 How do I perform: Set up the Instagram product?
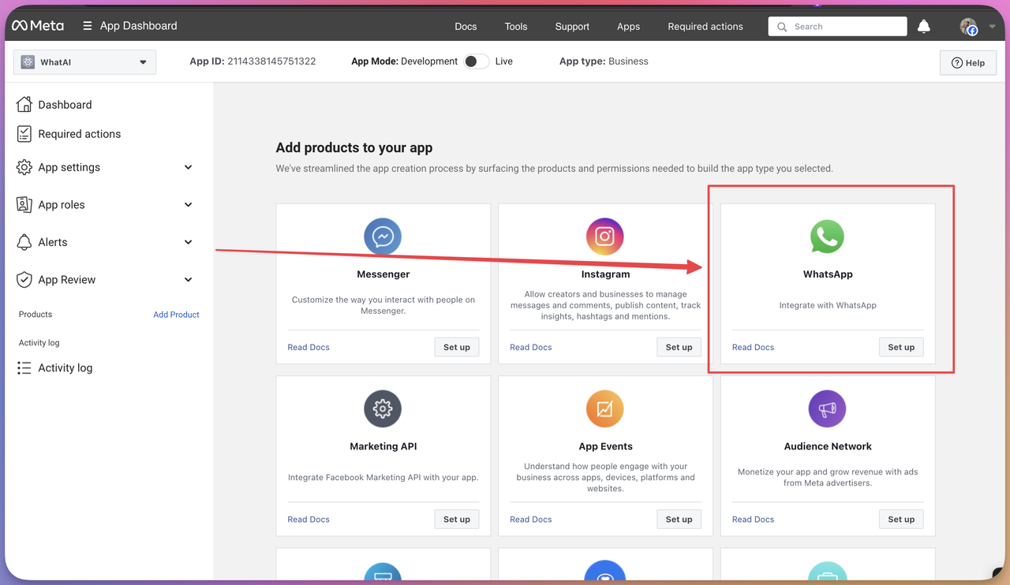[679, 347]
